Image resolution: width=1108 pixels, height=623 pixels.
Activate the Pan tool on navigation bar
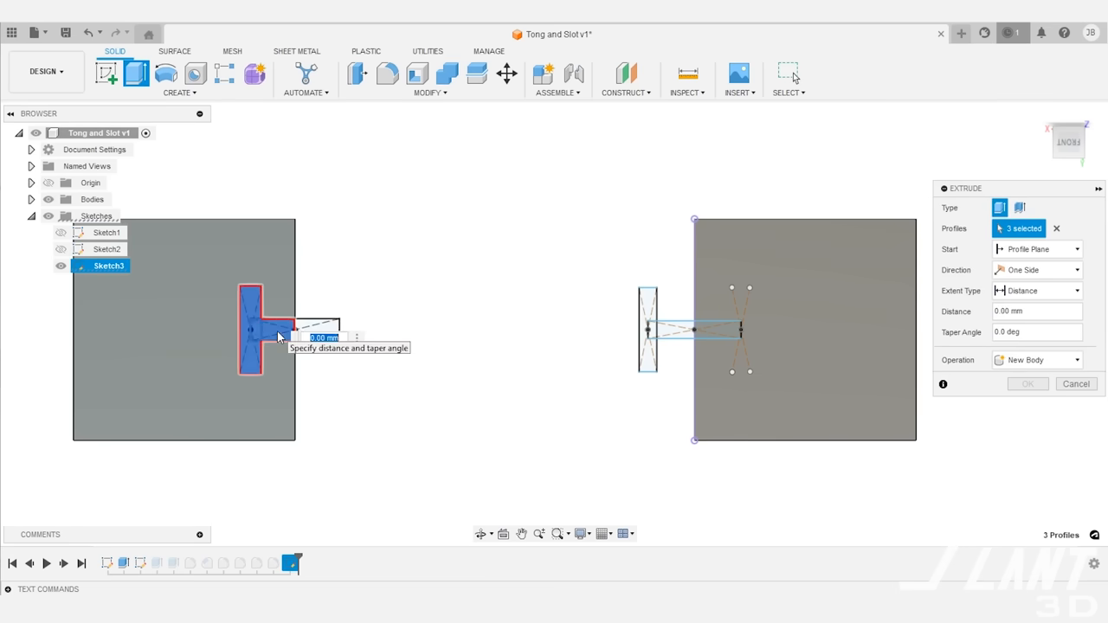pyautogui.click(x=521, y=534)
